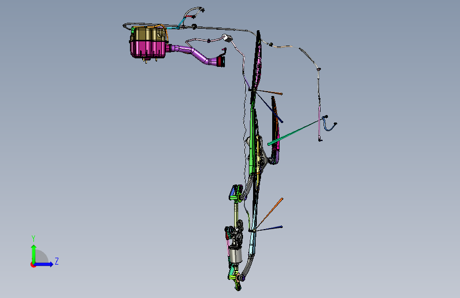This screenshot has width=460, height=298.
Task: Click the blue Z axis arrow of the triad
Action: click(44, 264)
